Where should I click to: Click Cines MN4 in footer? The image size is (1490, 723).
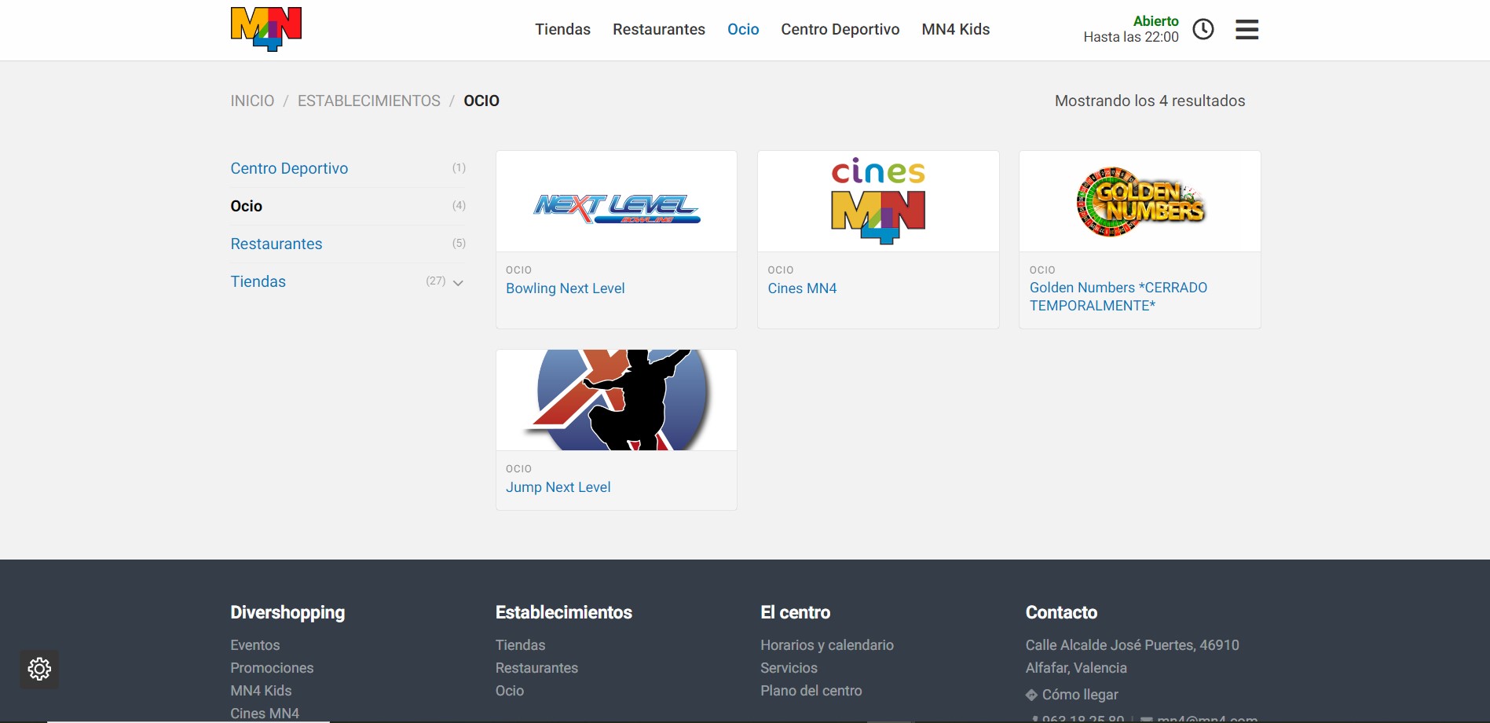265,714
